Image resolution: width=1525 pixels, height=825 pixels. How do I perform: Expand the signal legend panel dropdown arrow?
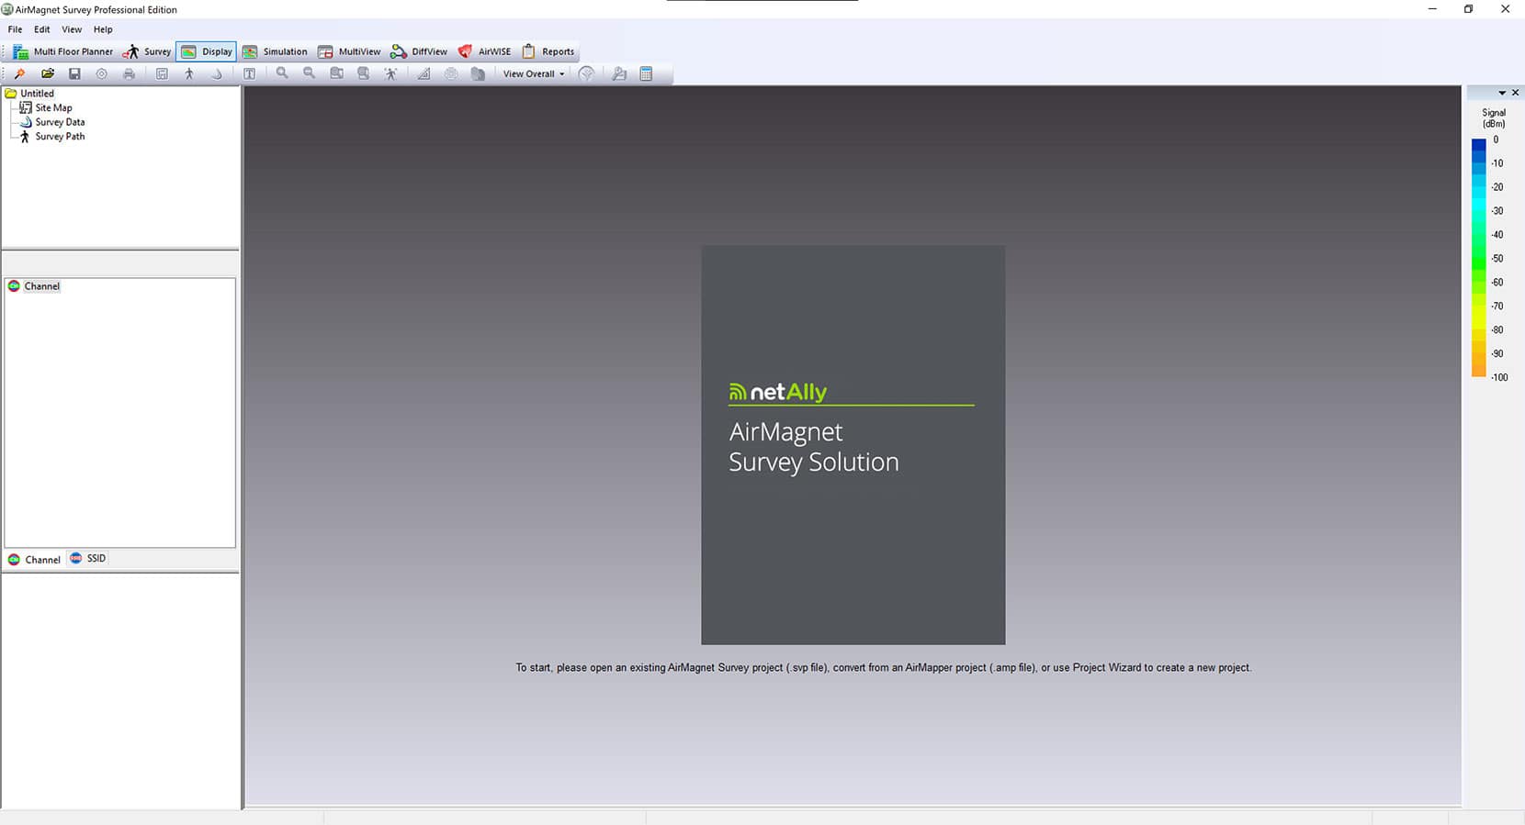[x=1502, y=93]
